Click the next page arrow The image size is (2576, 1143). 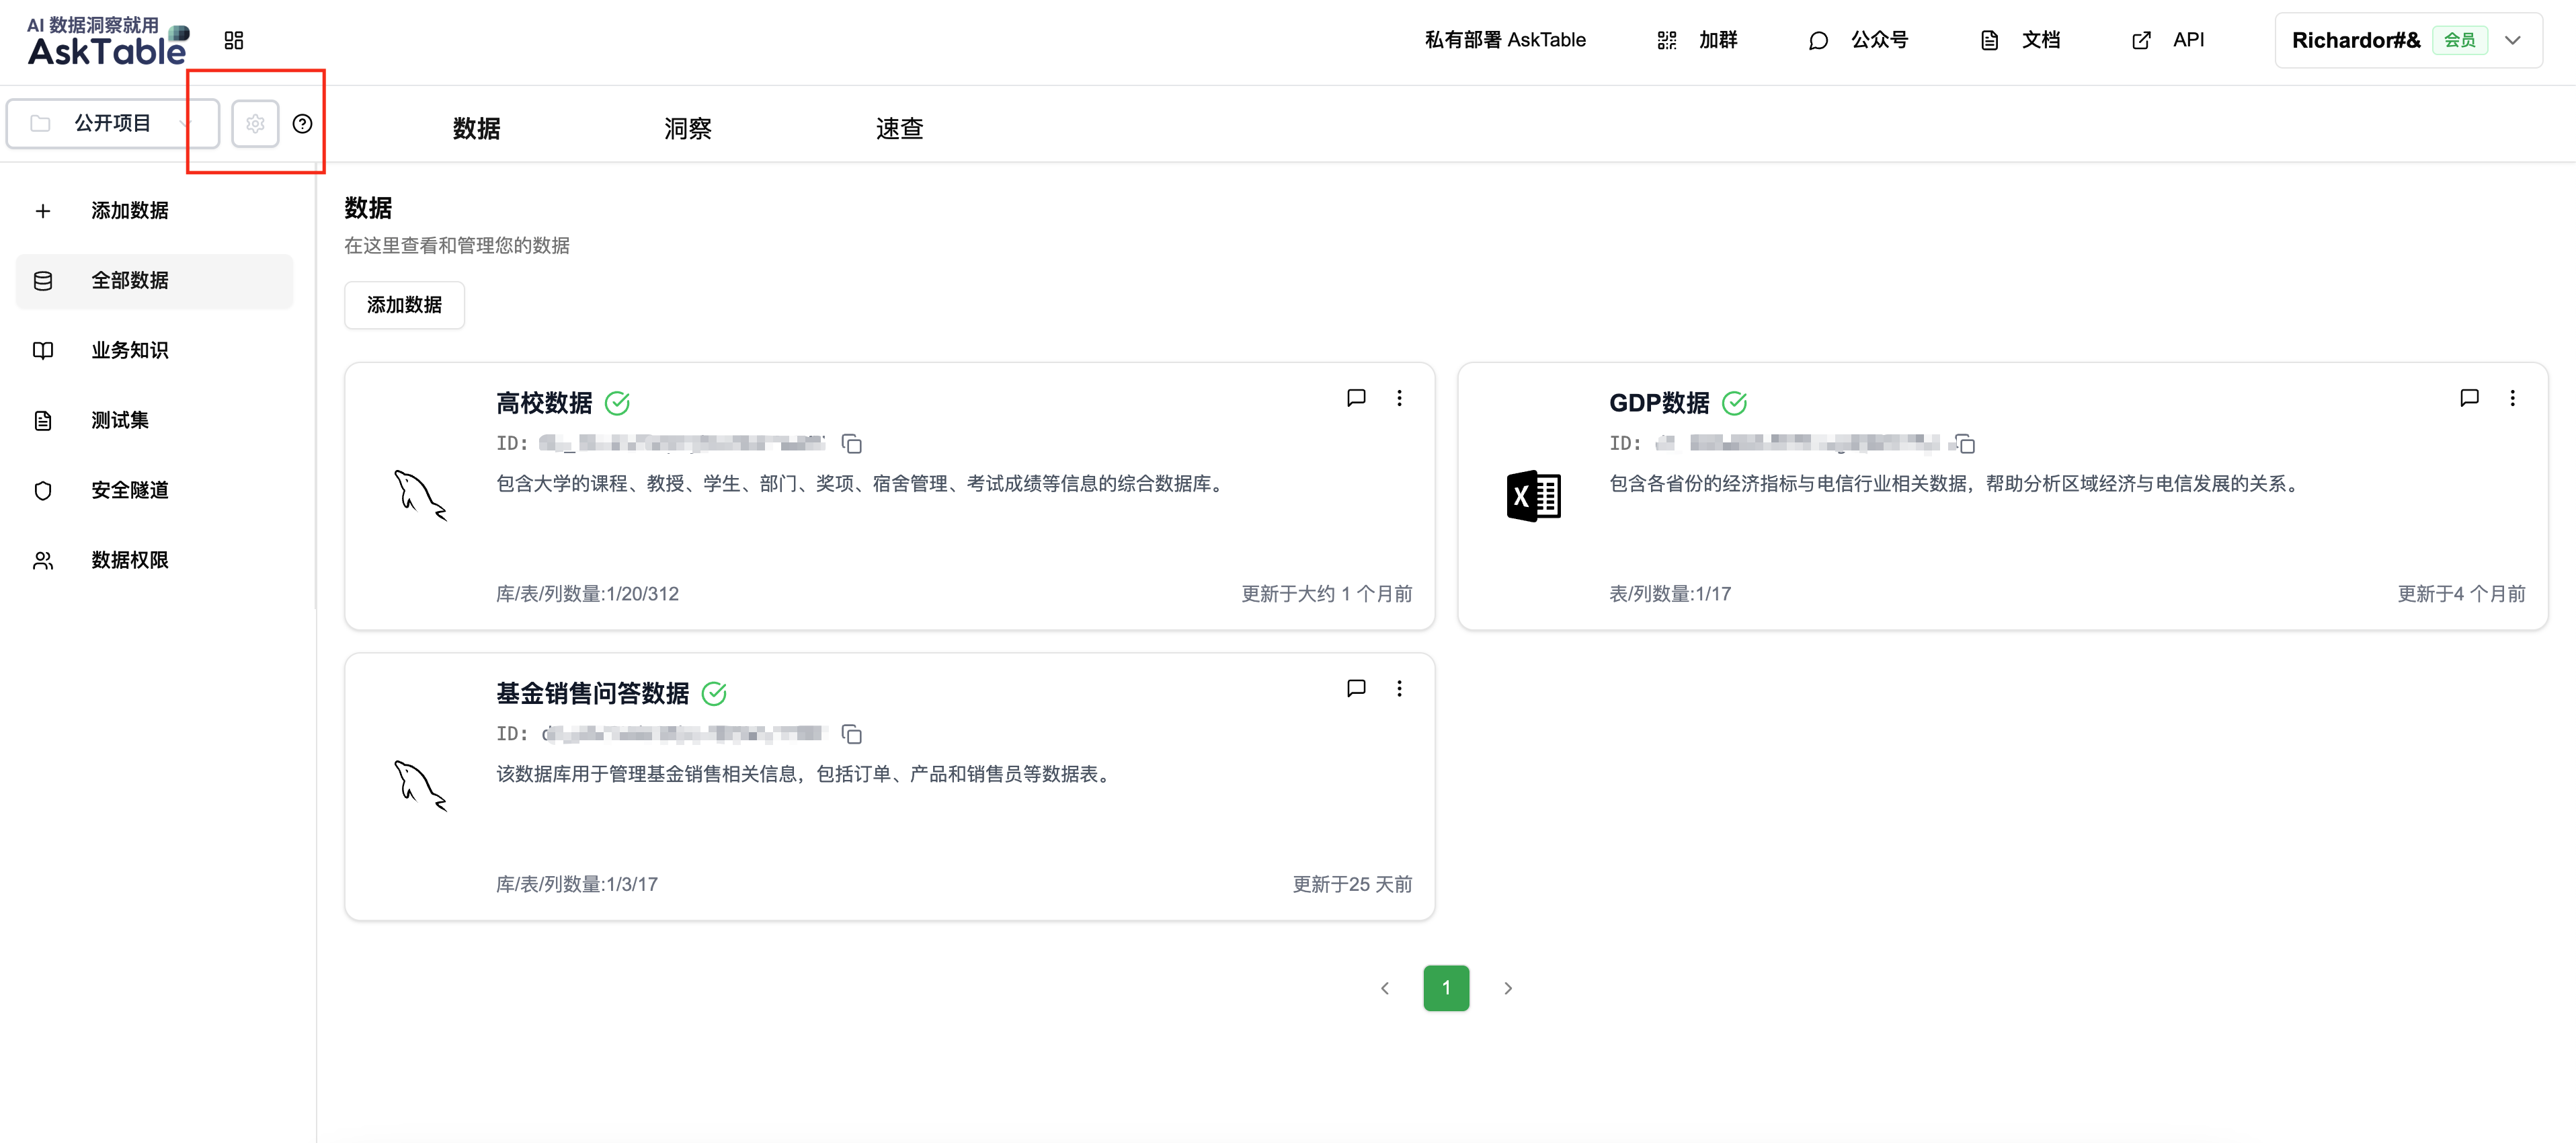tap(1508, 987)
